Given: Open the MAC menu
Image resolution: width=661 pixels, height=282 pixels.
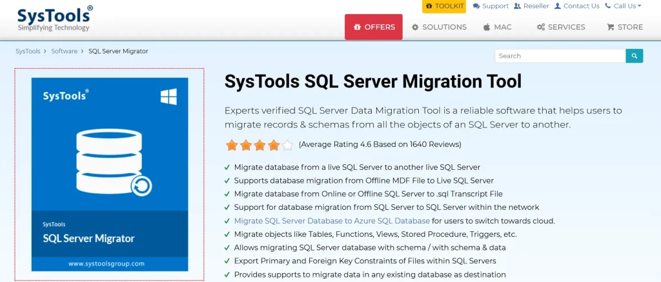Looking at the screenshot, I should 502,27.
